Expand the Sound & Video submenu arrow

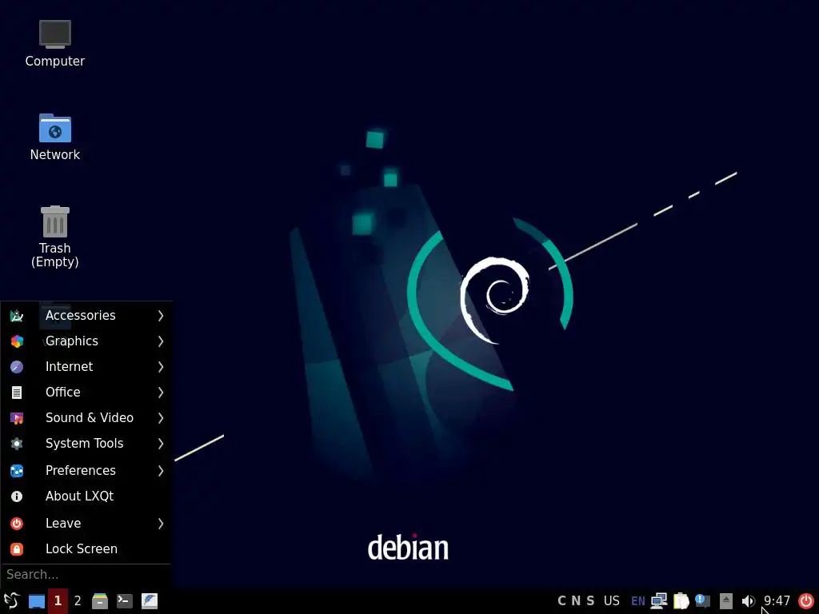tap(160, 417)
